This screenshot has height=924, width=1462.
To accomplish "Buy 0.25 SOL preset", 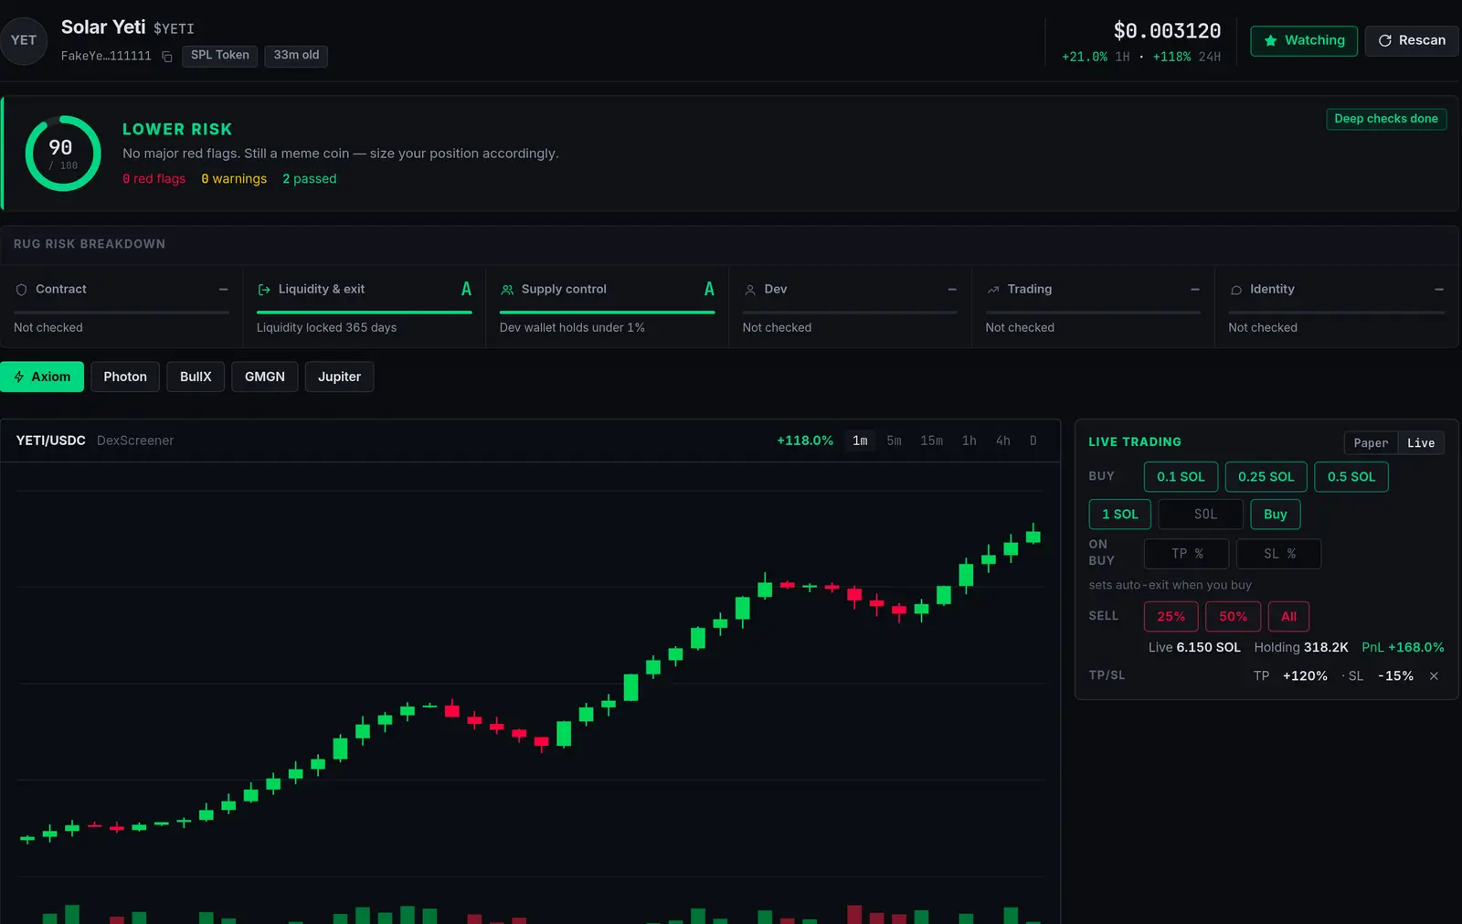I will [1266, 477].
